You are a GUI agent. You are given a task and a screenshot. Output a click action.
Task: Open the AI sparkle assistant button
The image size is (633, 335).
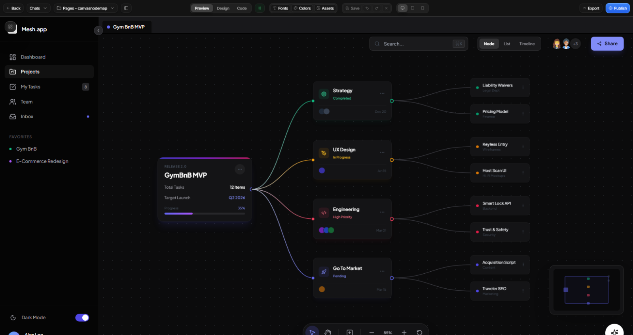point(614,331)
